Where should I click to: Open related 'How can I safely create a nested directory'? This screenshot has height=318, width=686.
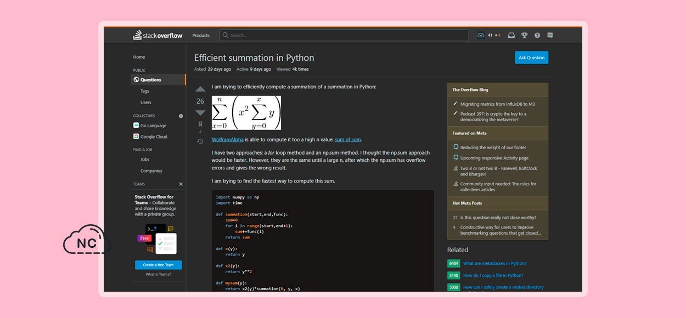503,287
